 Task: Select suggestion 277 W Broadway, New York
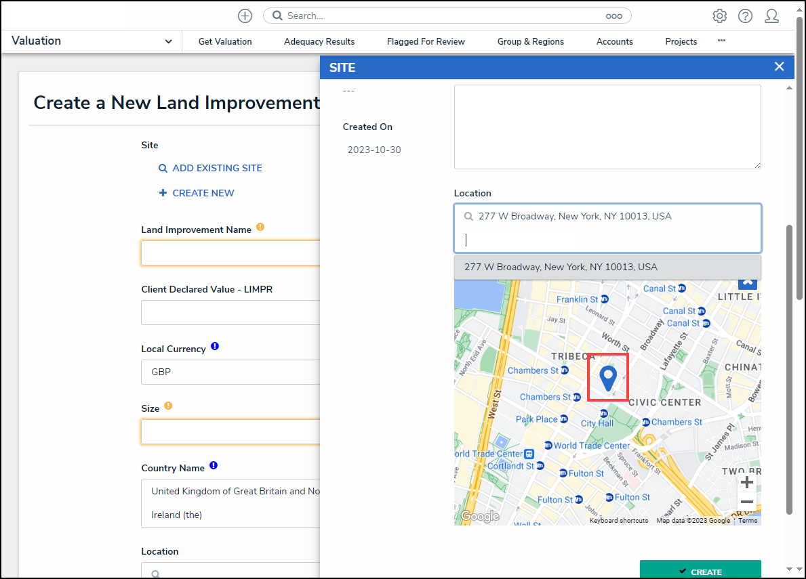click(607, 267)
